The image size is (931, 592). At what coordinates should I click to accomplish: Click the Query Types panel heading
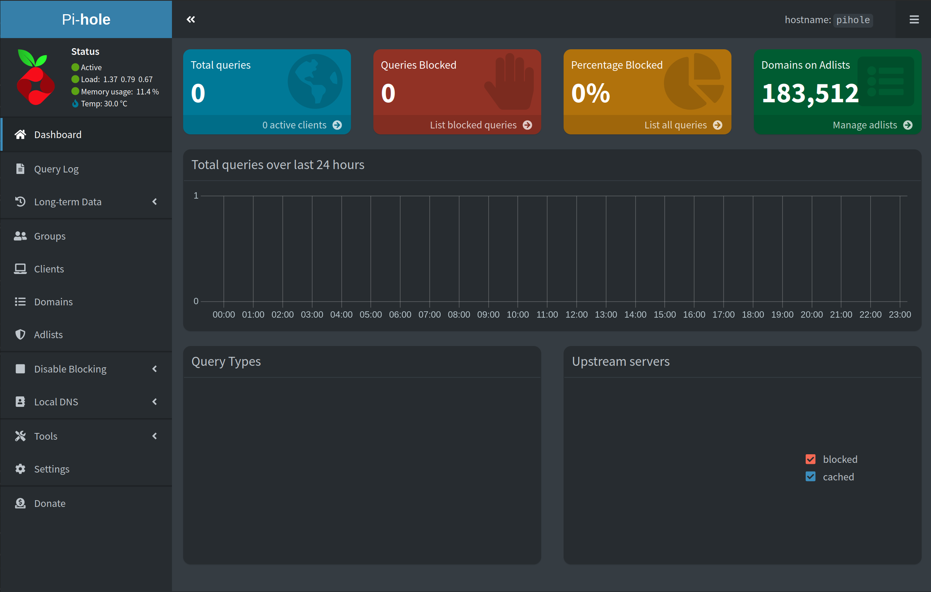[226, 361]
